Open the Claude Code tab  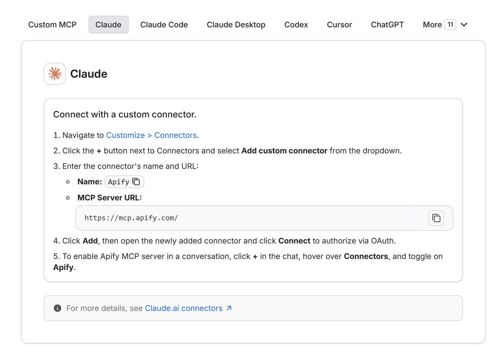(x=164, y=25)
